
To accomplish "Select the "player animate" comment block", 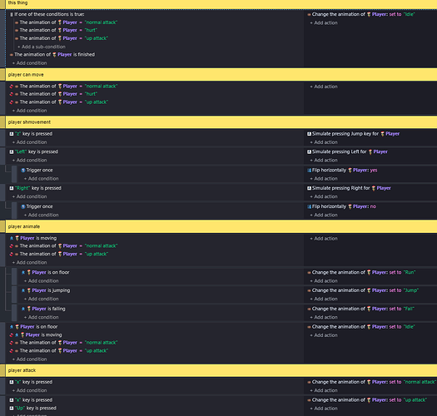I will [x=221, y=226].
